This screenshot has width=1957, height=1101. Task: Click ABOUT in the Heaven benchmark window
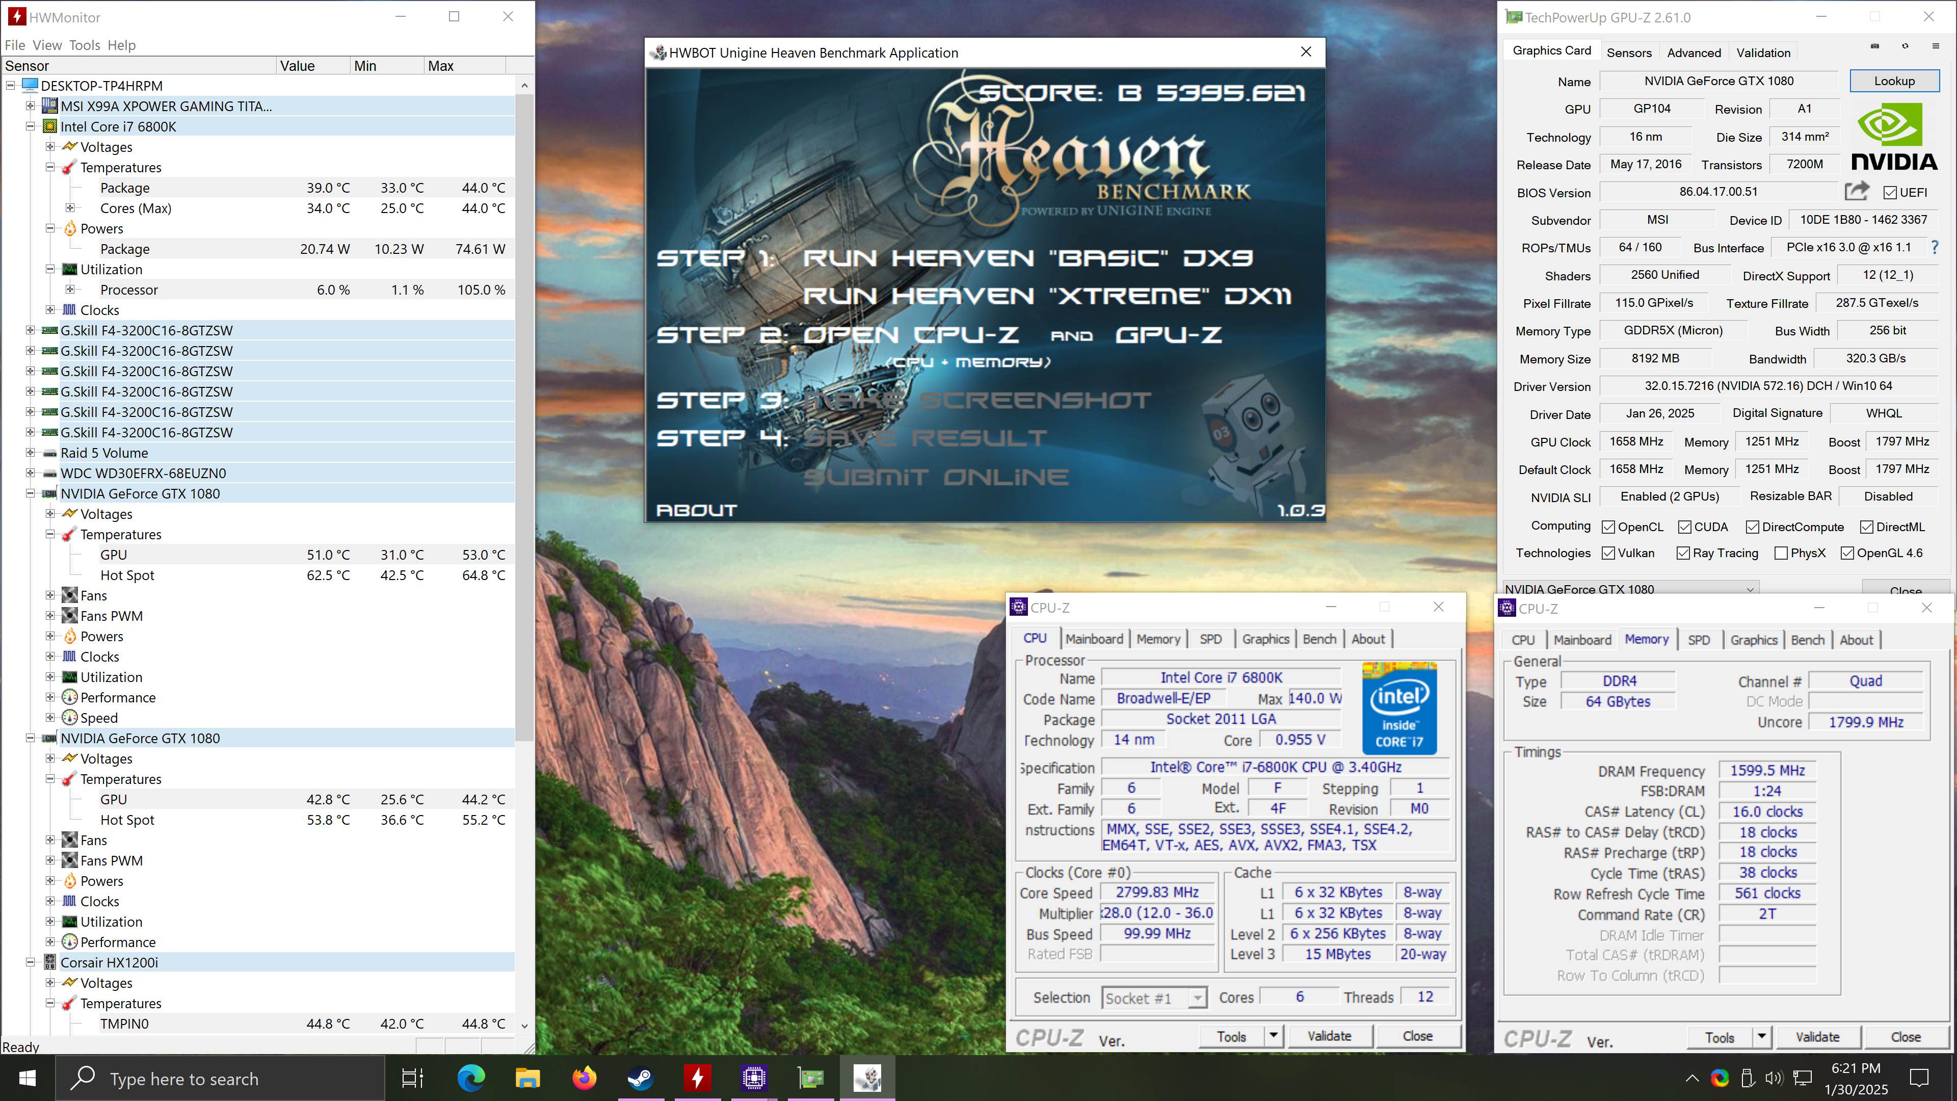(697, 510)
